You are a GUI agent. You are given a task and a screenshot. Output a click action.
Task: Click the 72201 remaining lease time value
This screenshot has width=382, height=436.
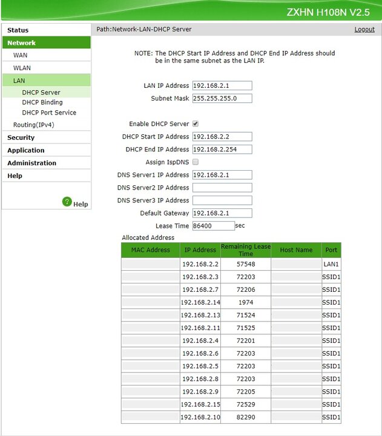(x=246, y=340)
